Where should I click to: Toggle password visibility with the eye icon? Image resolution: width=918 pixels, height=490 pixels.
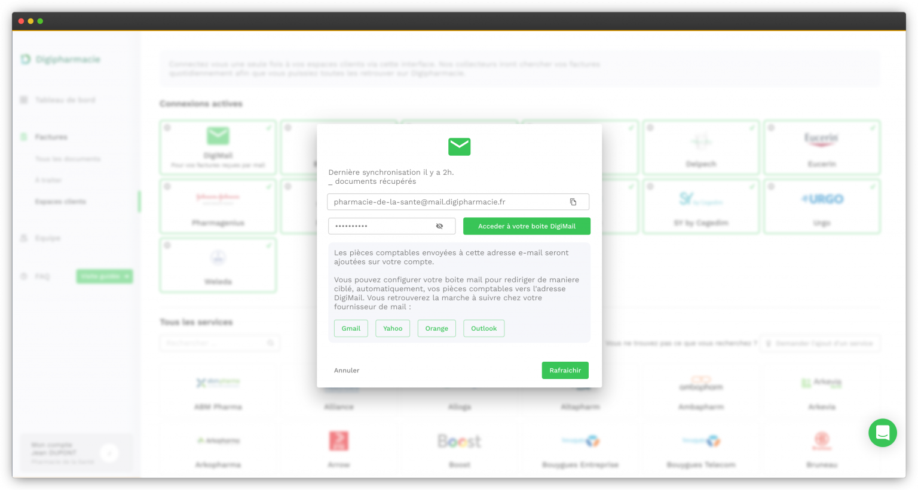(439, 226)
